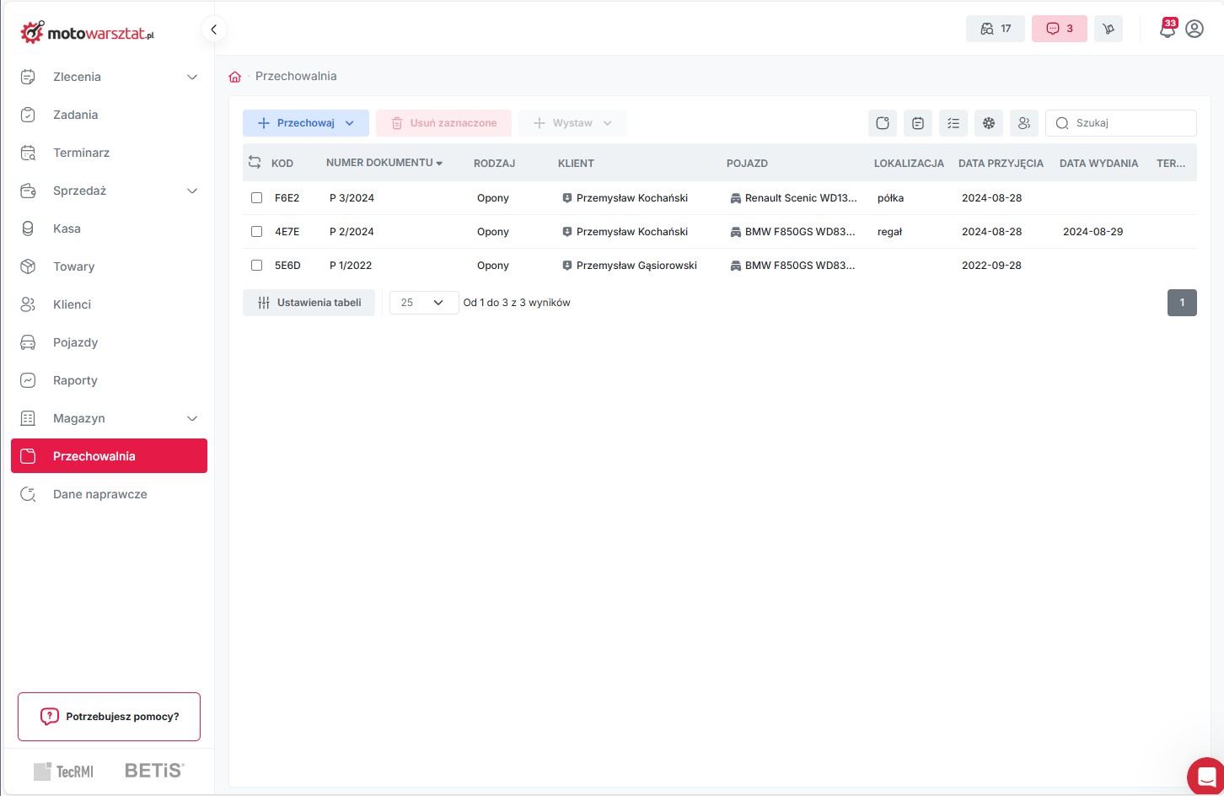
Task: Click the Potrzebujesz pomocy? help button
Action: (x=109, y=717)
